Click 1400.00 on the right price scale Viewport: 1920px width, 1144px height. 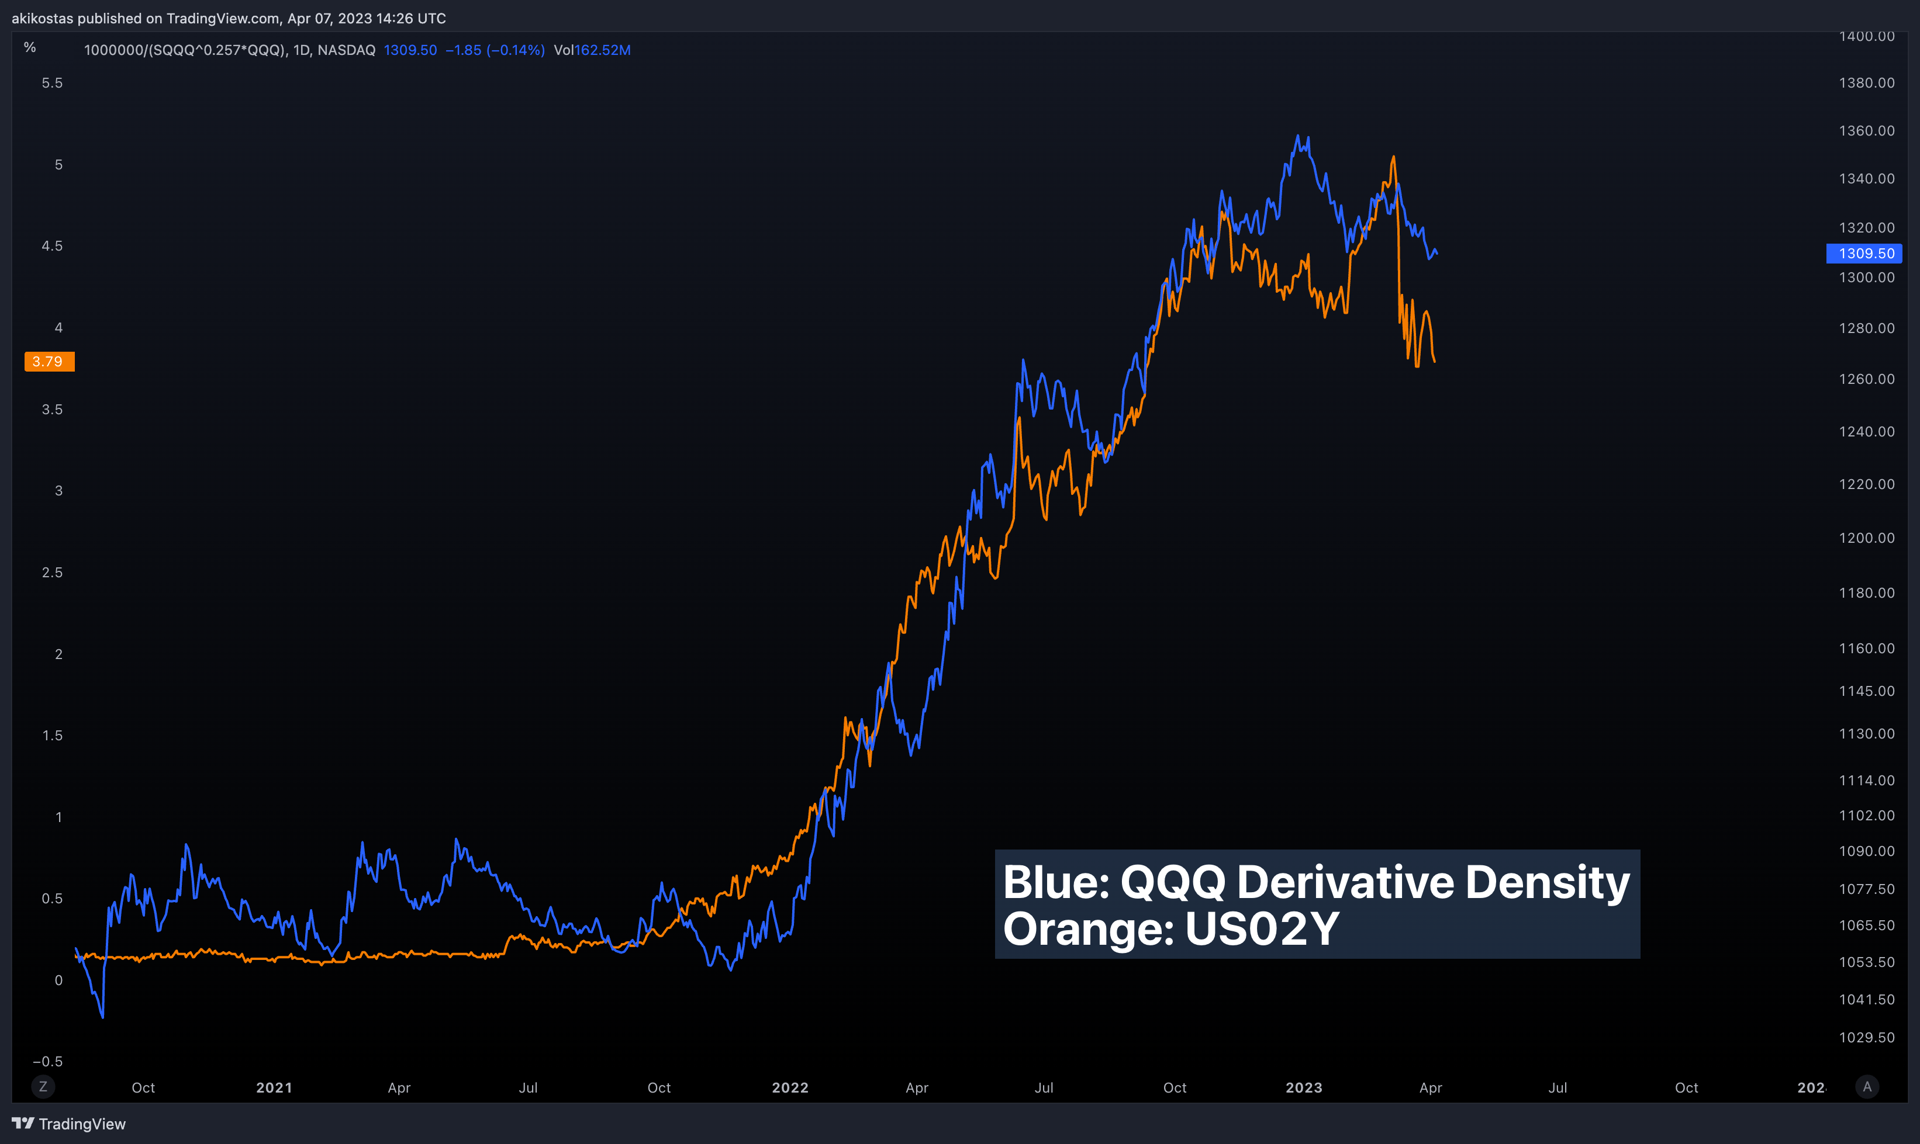[1867, 36]
